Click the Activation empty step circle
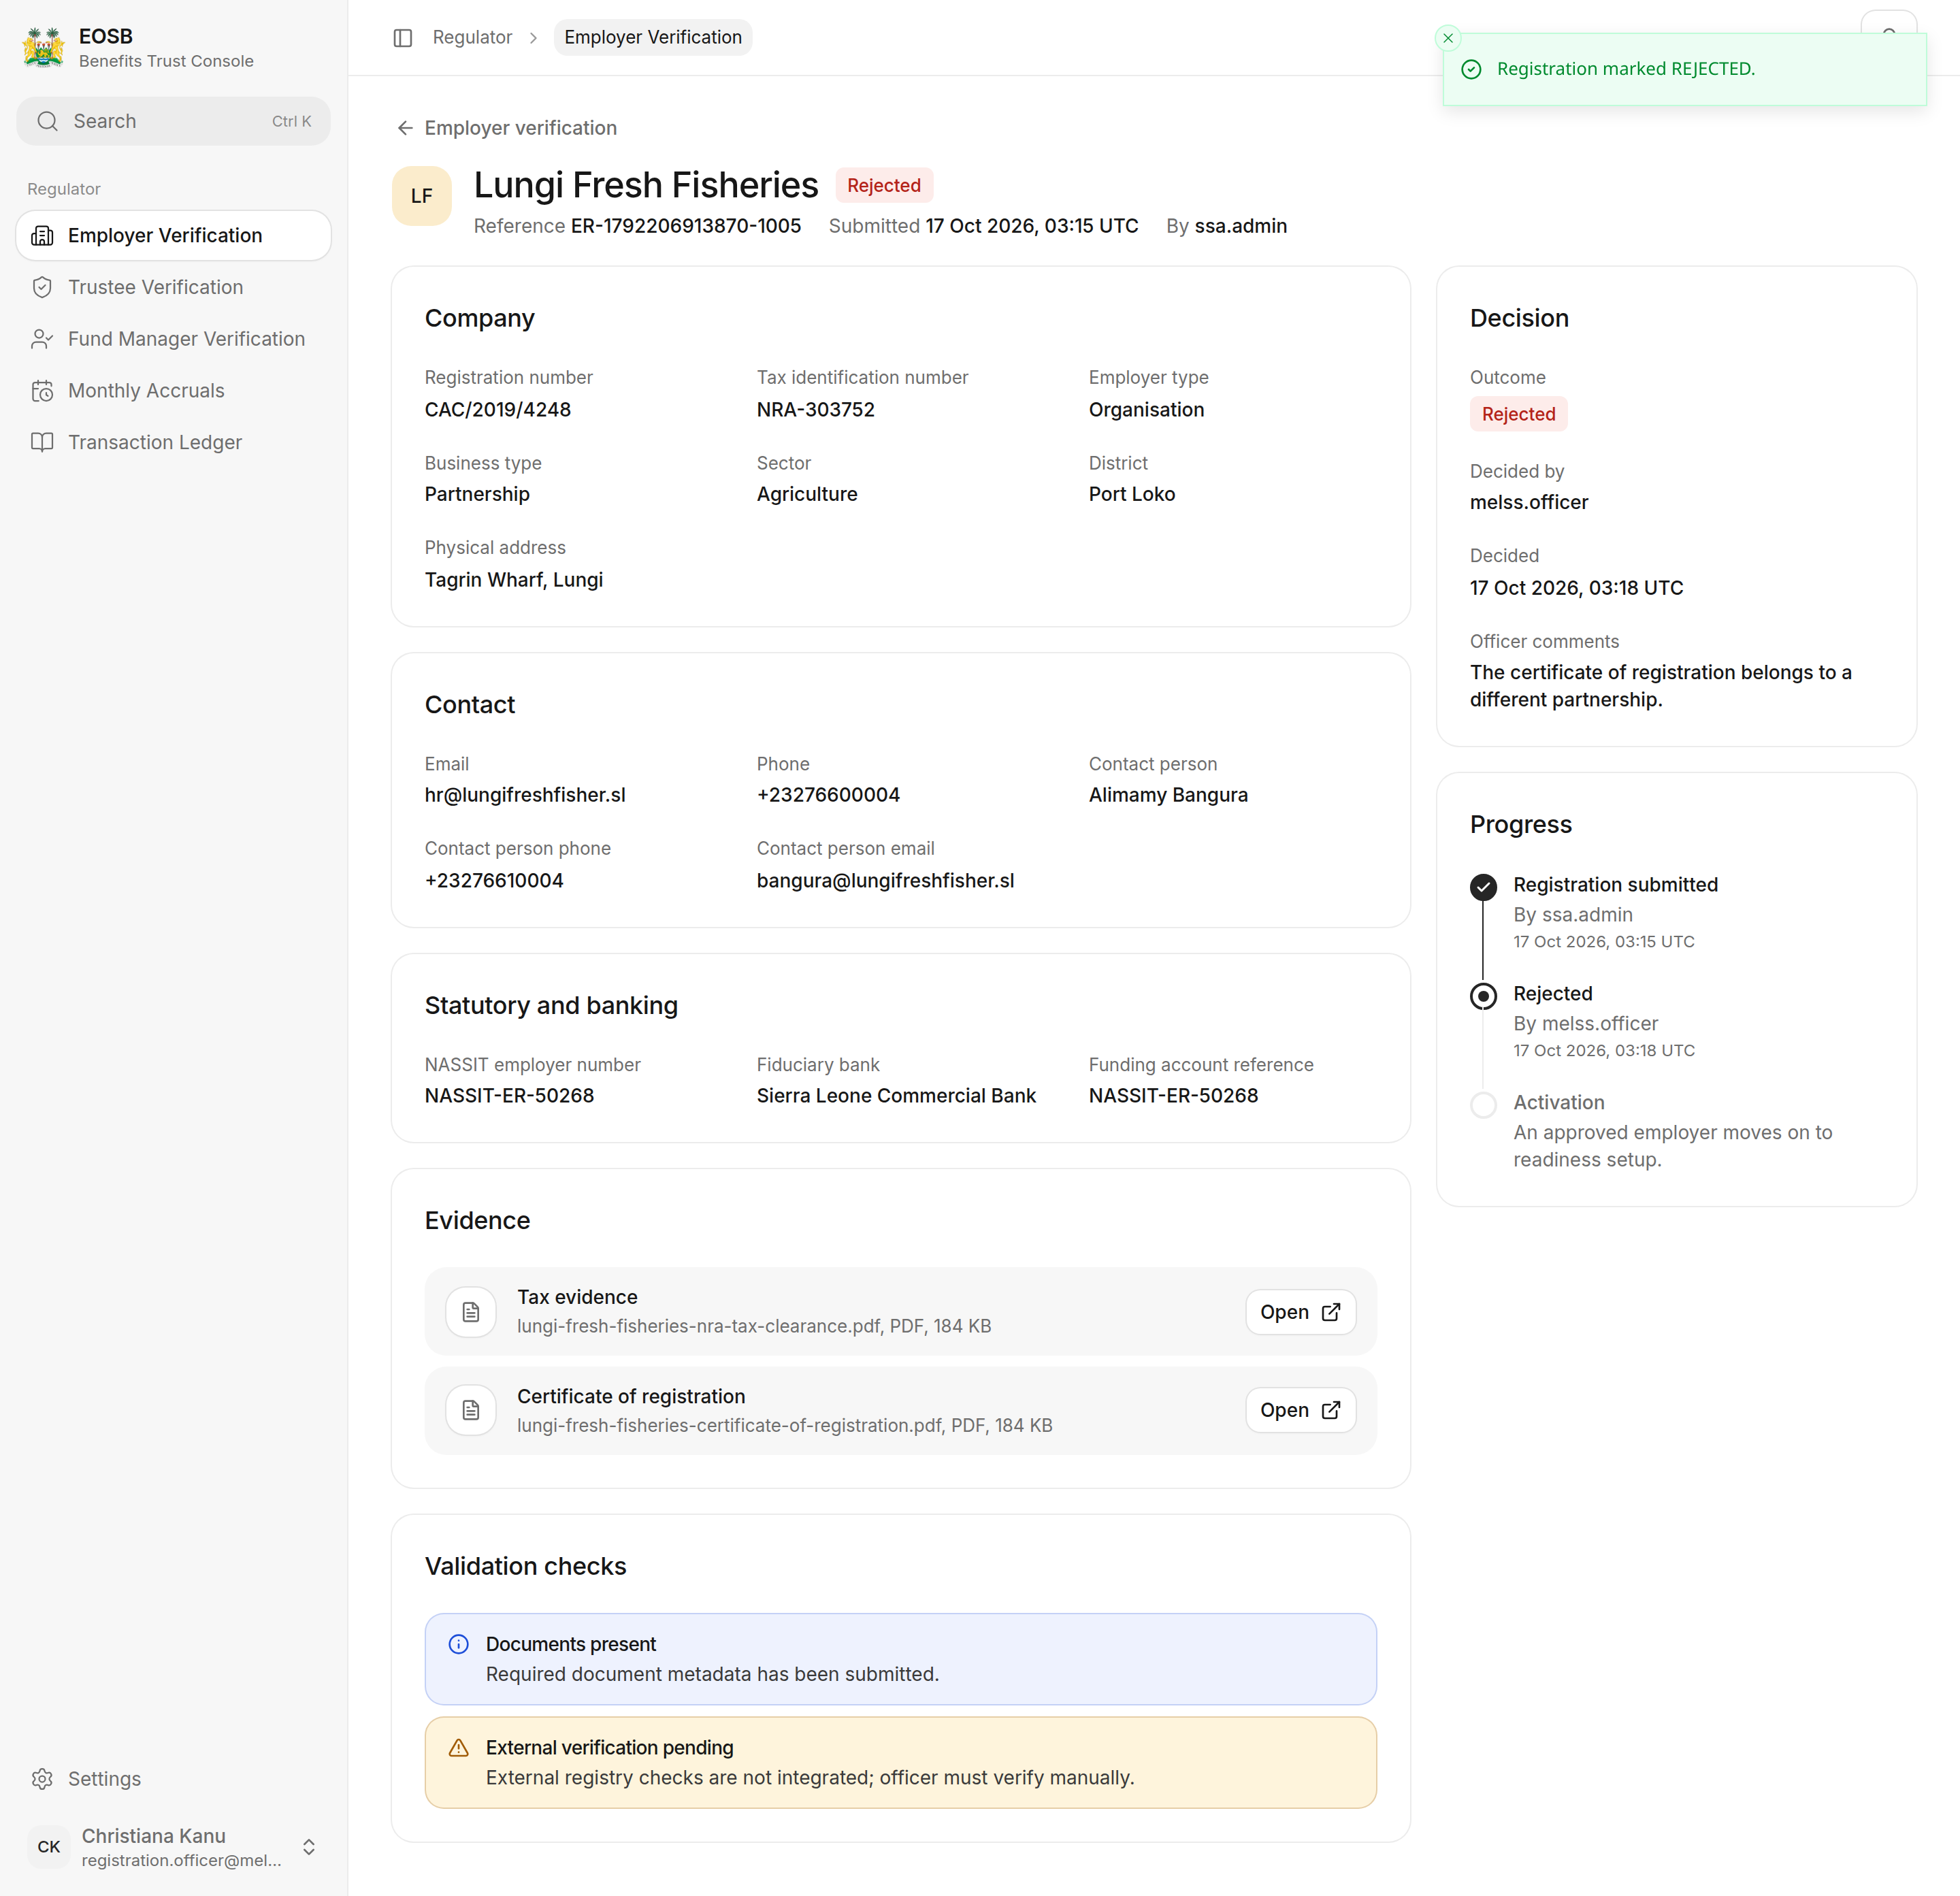This screenshot has width=1960, height=1896. [1484, 1105]
